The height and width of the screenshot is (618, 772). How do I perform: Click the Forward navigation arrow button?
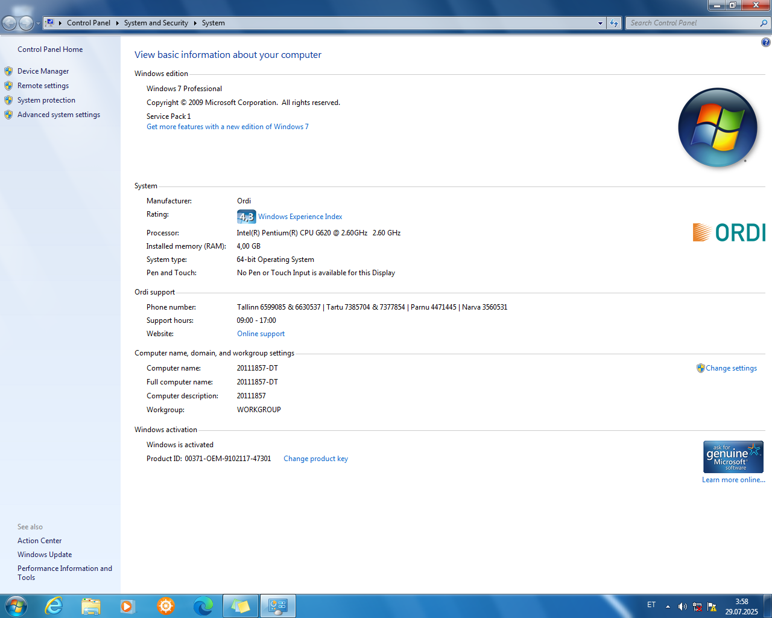(26, 23)
